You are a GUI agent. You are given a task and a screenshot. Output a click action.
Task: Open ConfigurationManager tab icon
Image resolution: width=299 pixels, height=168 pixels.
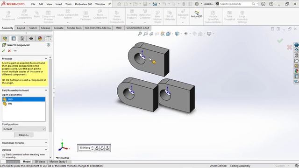(22, 38)
